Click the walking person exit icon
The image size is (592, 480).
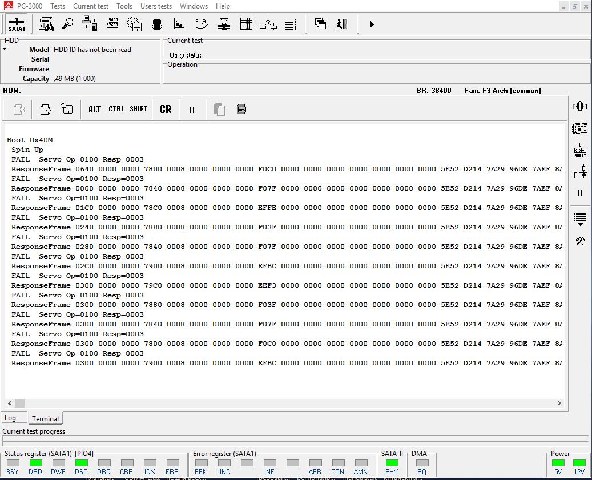342,24
